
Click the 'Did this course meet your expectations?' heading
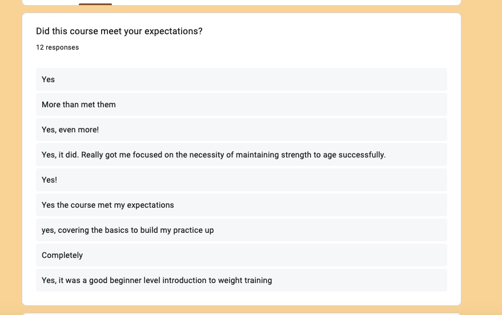click(119, 31)
